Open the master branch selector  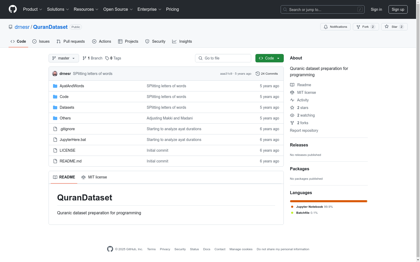[x=64, y=58]
